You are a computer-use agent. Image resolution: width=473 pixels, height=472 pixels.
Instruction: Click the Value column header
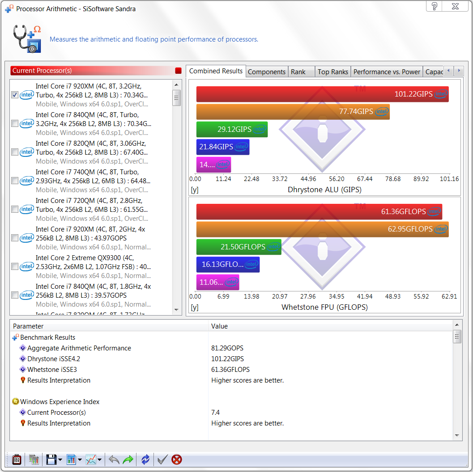pyautogui.click(x=331, y=326)
